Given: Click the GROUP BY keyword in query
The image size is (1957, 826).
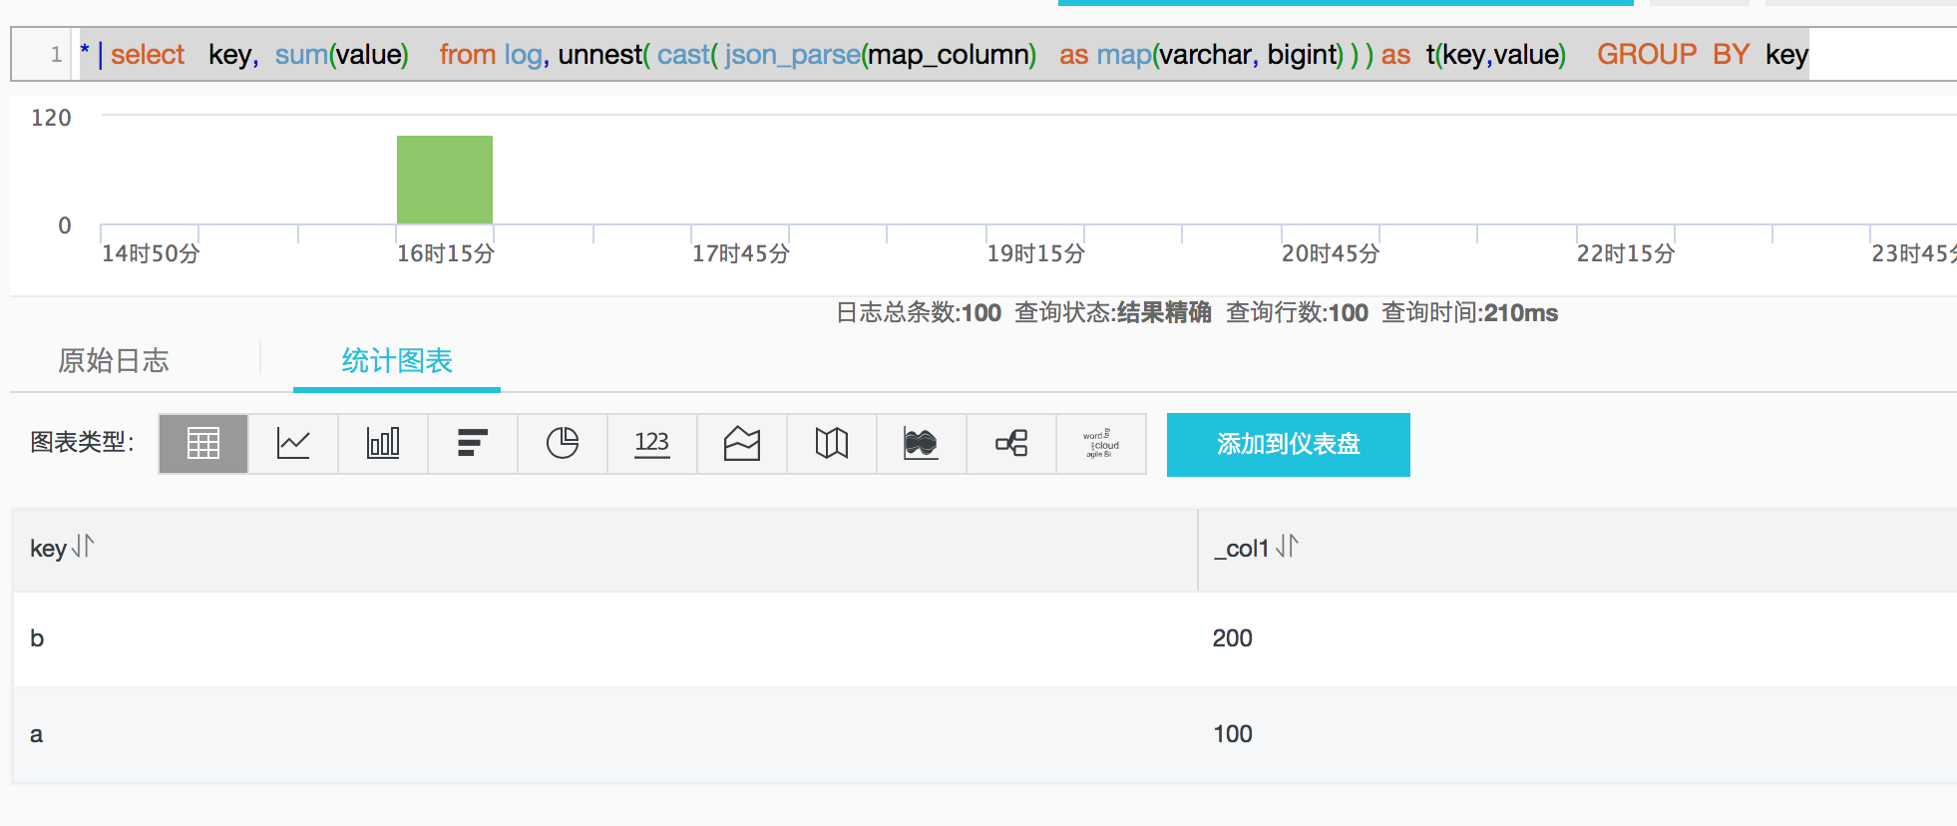Looking at the screenshot, I should pos(1674,54).
